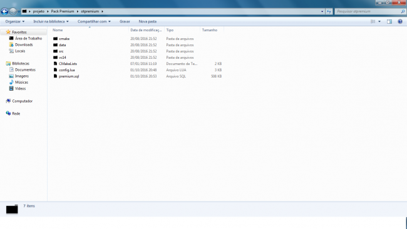Click the Favoritos star icon
Image resolution: width=407 pixels, height=229 pixels.
[x=8, y=32]
